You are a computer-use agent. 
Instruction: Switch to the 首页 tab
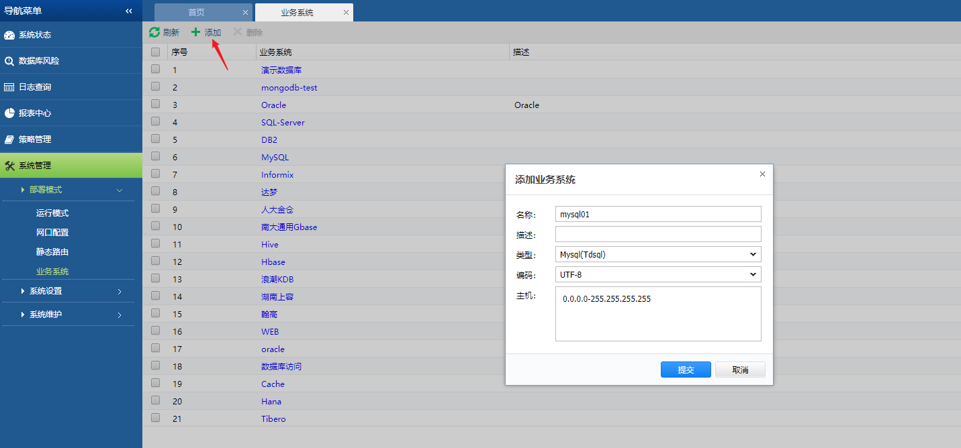[197, 11]
